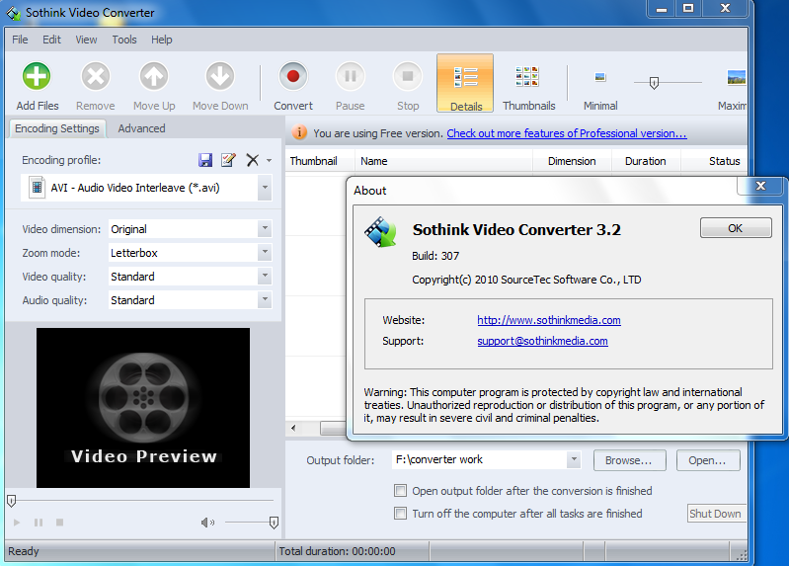Click the Sothink Video Converter title bar icon
Viewport: 789px width, 566px height.
(x=14, y=13)
